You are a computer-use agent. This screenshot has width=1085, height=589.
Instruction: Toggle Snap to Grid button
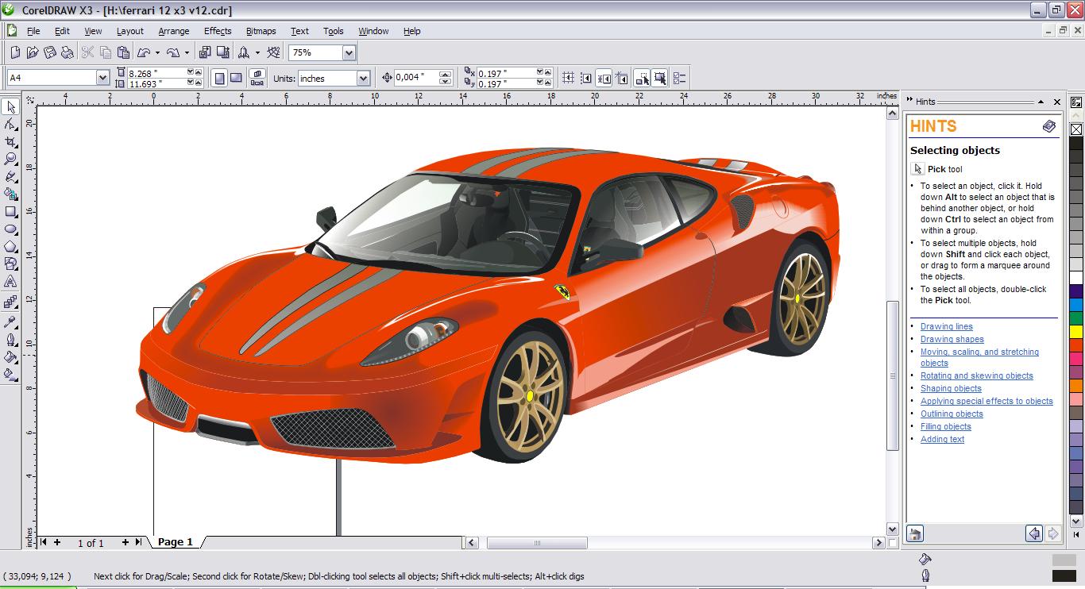coord(568,78)
